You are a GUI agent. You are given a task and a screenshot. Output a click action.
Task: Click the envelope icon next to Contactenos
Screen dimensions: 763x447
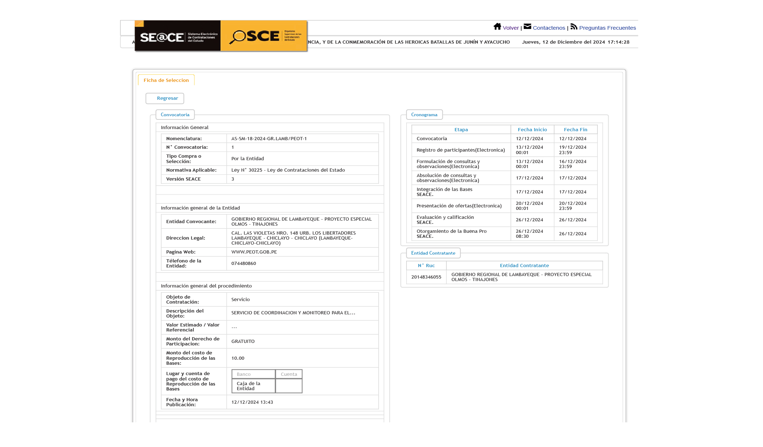[x=527, y=26]
